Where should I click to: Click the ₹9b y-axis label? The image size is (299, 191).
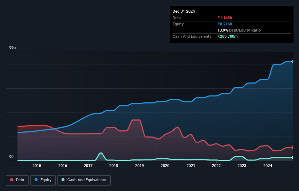pyautogui.click(x=12, y=48)
